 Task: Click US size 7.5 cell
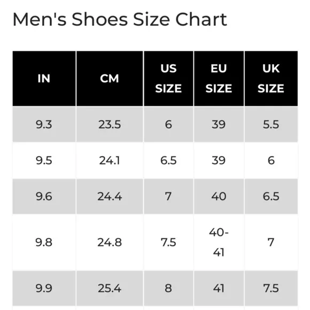click(168, 242)
